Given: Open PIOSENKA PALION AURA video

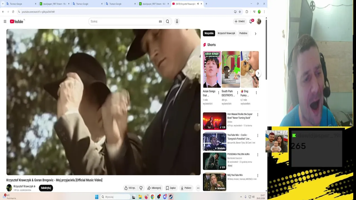Looking at the screenshot, I should (x=214, y=161).
